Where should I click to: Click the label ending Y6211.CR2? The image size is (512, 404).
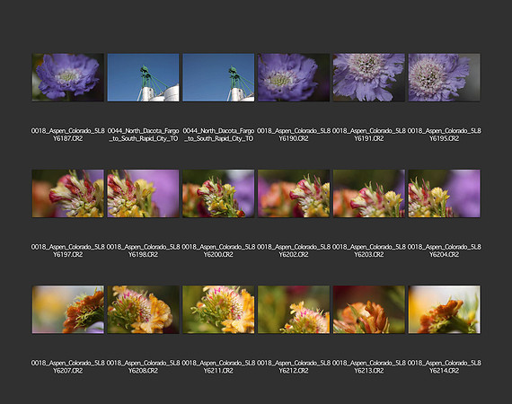(x=218, y=367)
